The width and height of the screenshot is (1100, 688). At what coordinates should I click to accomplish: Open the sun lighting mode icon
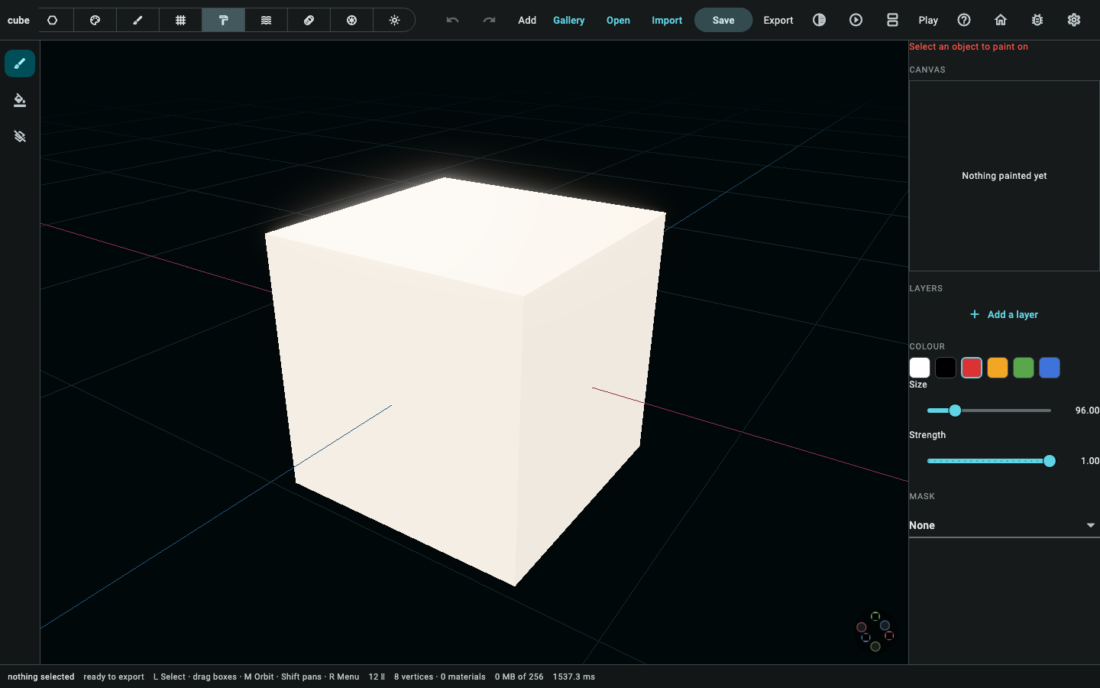click(x=395, y=20)
